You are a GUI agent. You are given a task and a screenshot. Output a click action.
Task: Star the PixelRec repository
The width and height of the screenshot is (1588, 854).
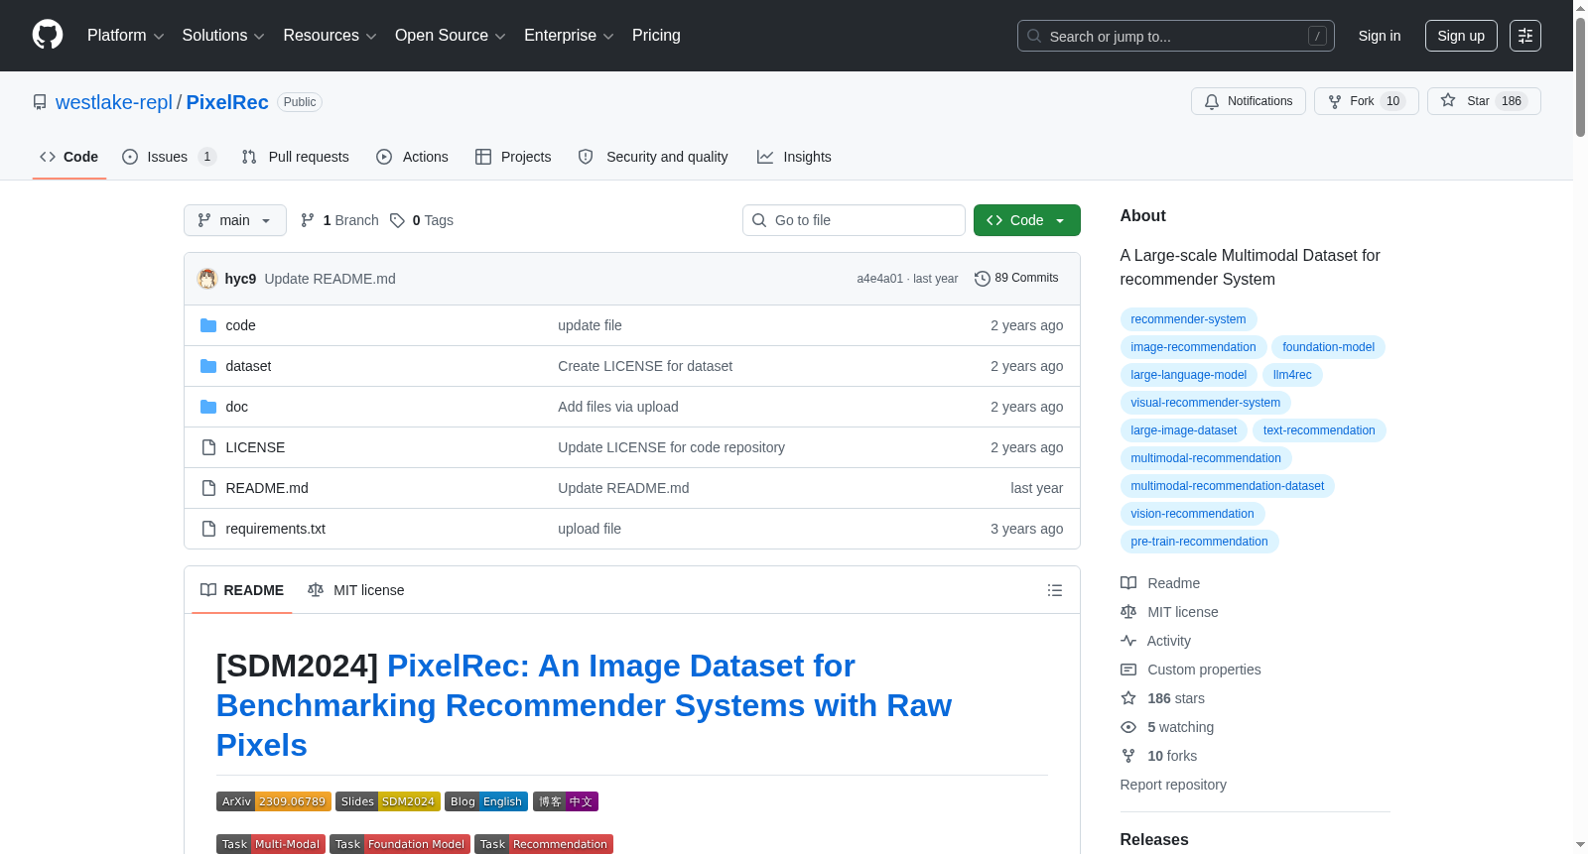point(1484,101)
